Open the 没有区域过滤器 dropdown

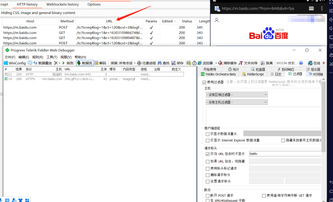(236, 95)
